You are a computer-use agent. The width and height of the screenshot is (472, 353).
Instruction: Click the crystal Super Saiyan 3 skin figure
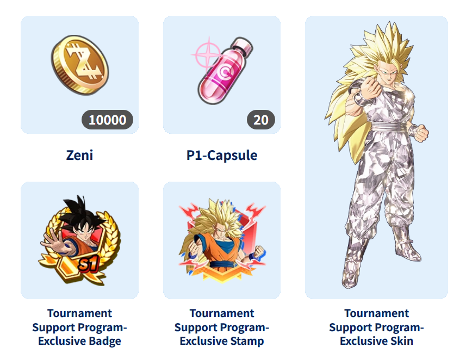pyautogui.click(x=376, y=155)
